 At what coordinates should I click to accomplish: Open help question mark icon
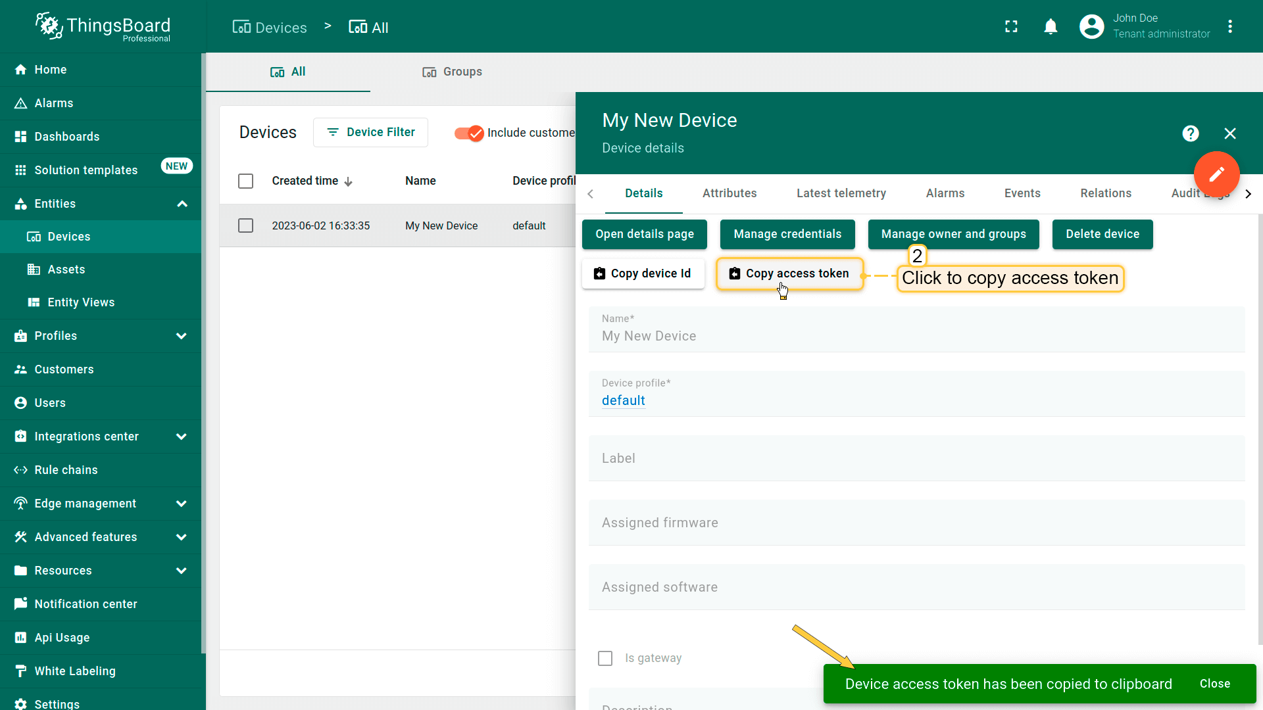coord(1190,133)
